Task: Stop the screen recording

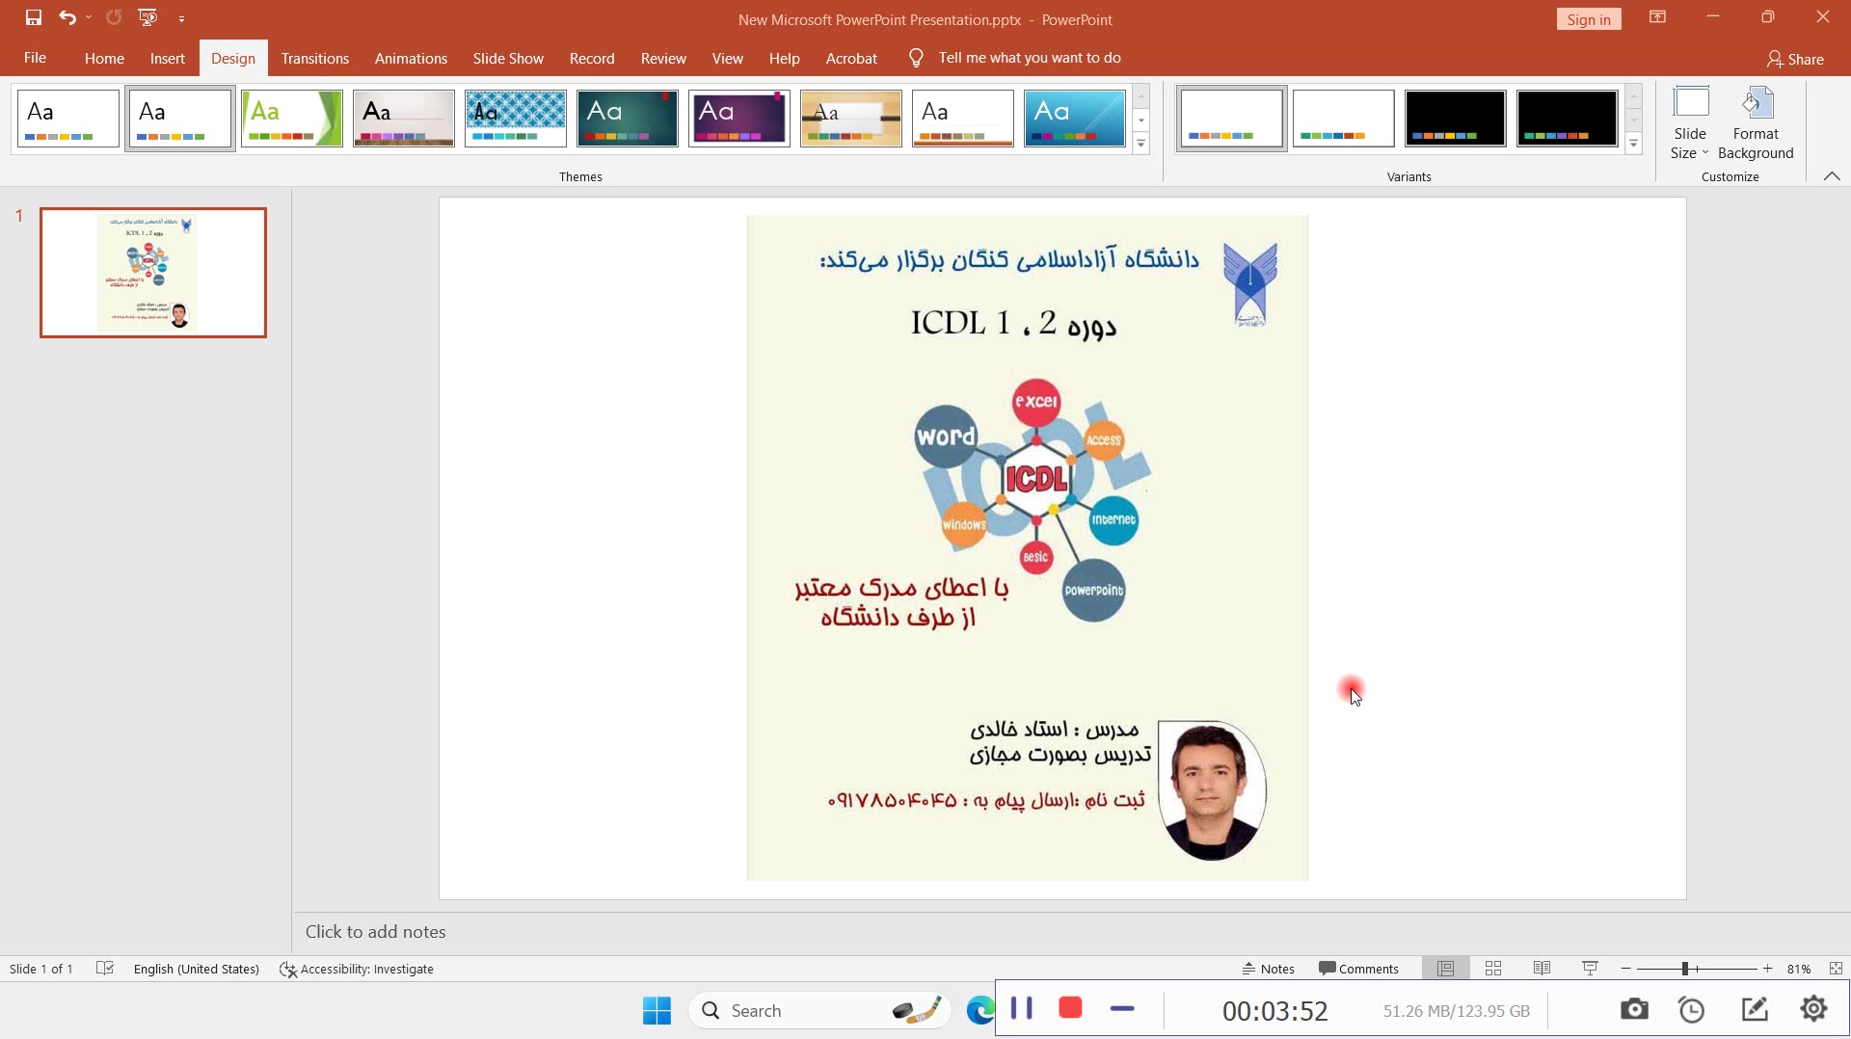Action: click(x=1070, y=1009)
